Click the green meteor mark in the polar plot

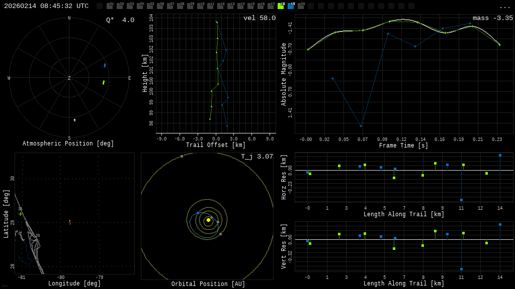point(104,82)
